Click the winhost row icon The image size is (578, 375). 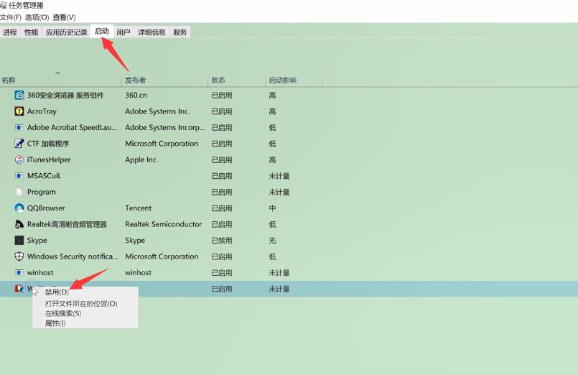point(19,272)
